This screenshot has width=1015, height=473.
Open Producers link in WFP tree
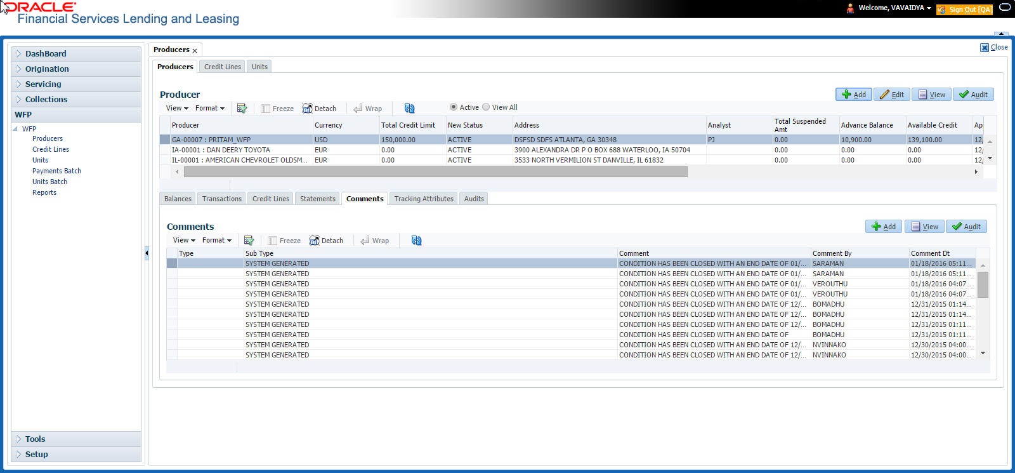tap(48, 138)
